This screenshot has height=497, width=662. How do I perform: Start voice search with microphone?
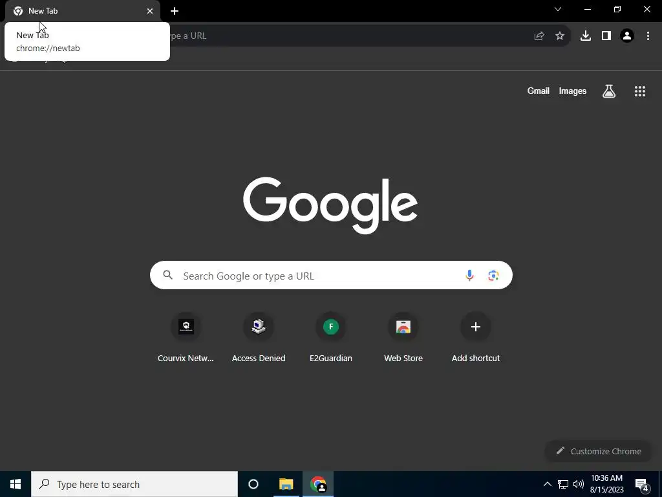[469, 276]
